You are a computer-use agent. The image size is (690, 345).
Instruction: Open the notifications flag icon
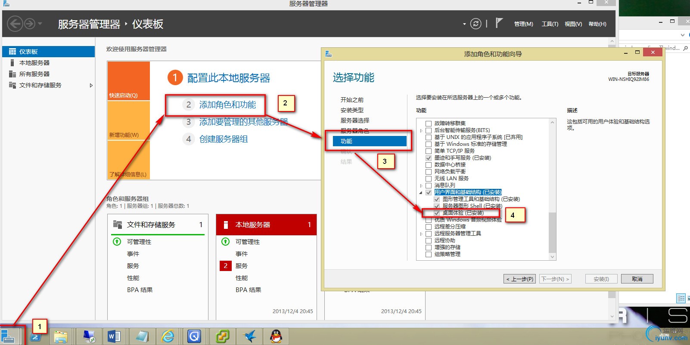click(x=499, y=23)
